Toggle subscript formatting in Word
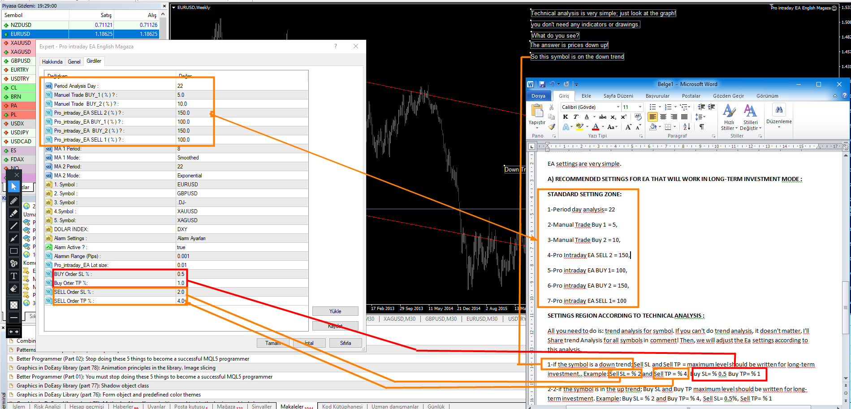Screen dimensions: 851x409 click(613, 117)
